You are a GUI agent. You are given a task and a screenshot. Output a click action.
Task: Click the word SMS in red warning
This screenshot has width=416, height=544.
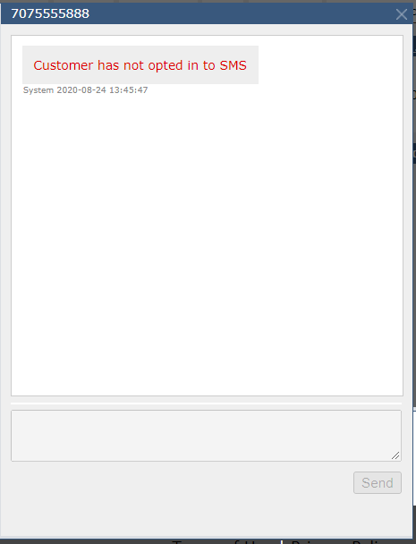(233, 65)
